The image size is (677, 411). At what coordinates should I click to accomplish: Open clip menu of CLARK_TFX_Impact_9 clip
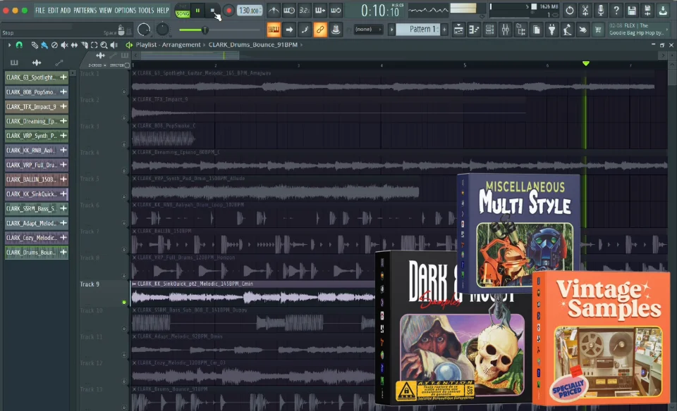pos(134,99)
